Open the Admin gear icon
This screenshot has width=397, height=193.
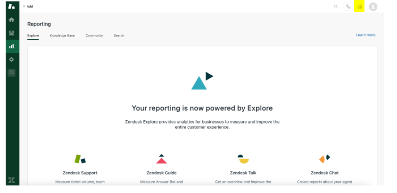coord(12,59)
